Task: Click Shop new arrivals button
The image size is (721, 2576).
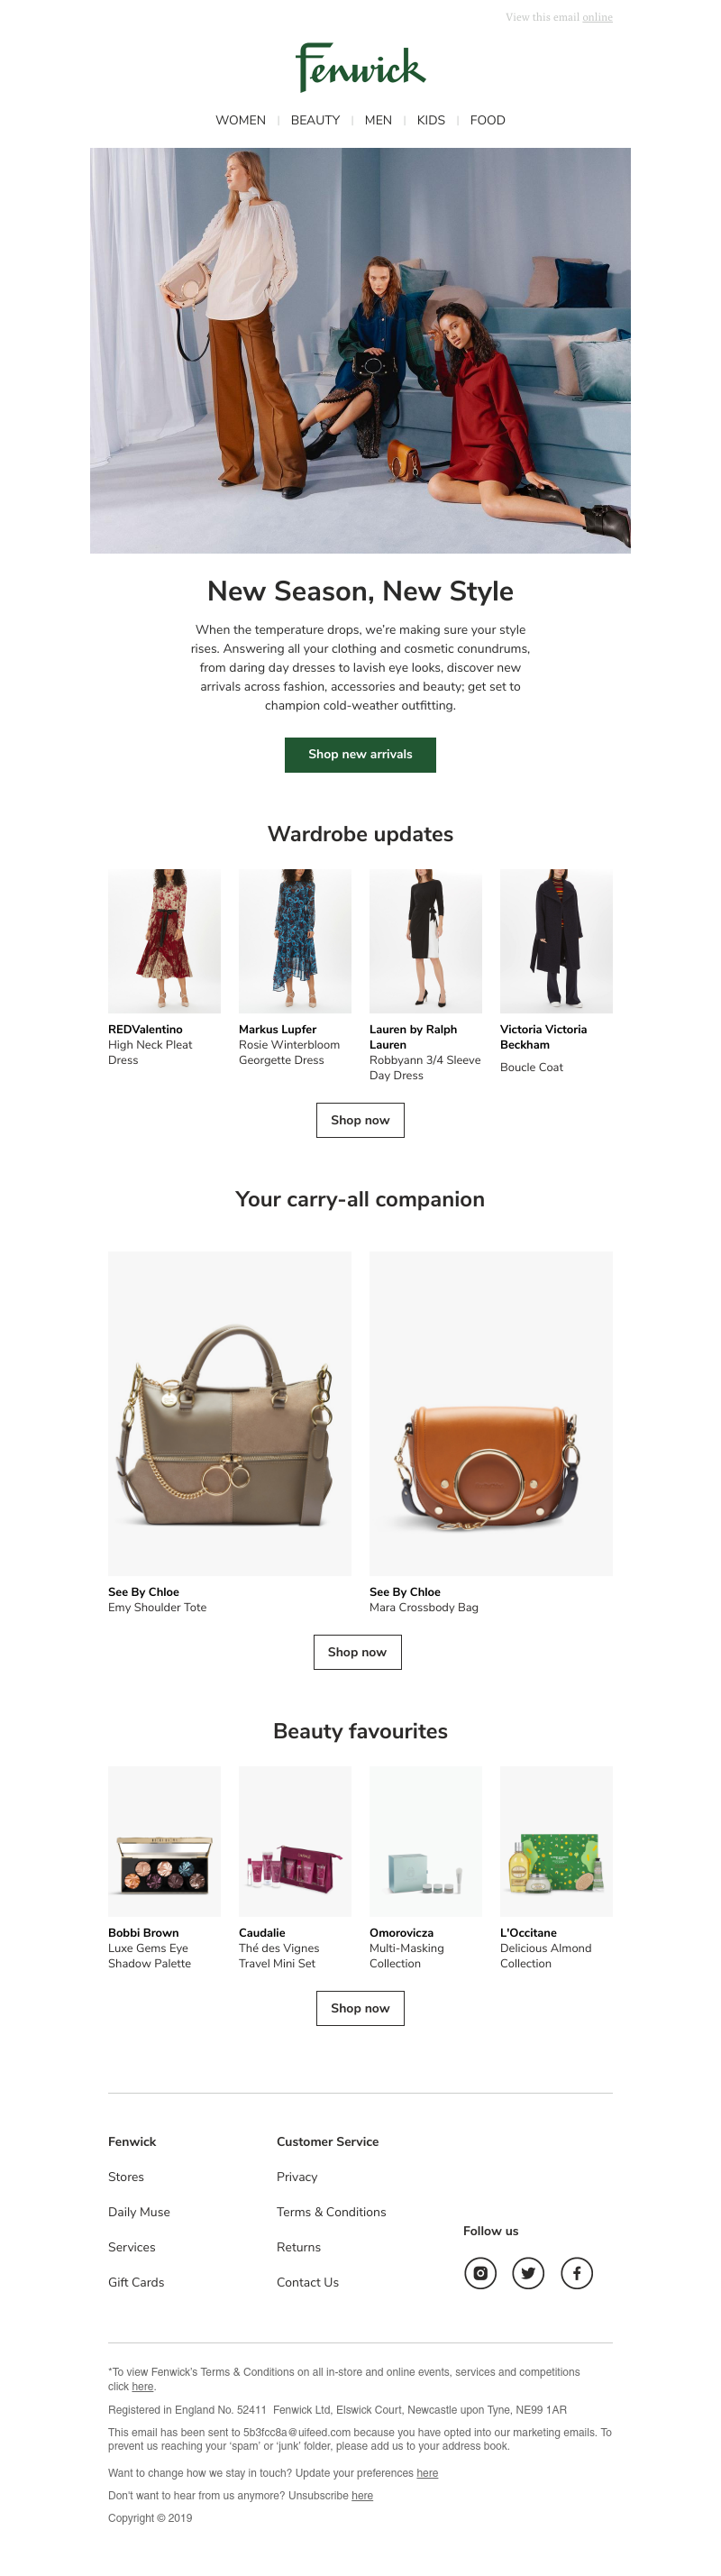Action: tap(360, 755)
